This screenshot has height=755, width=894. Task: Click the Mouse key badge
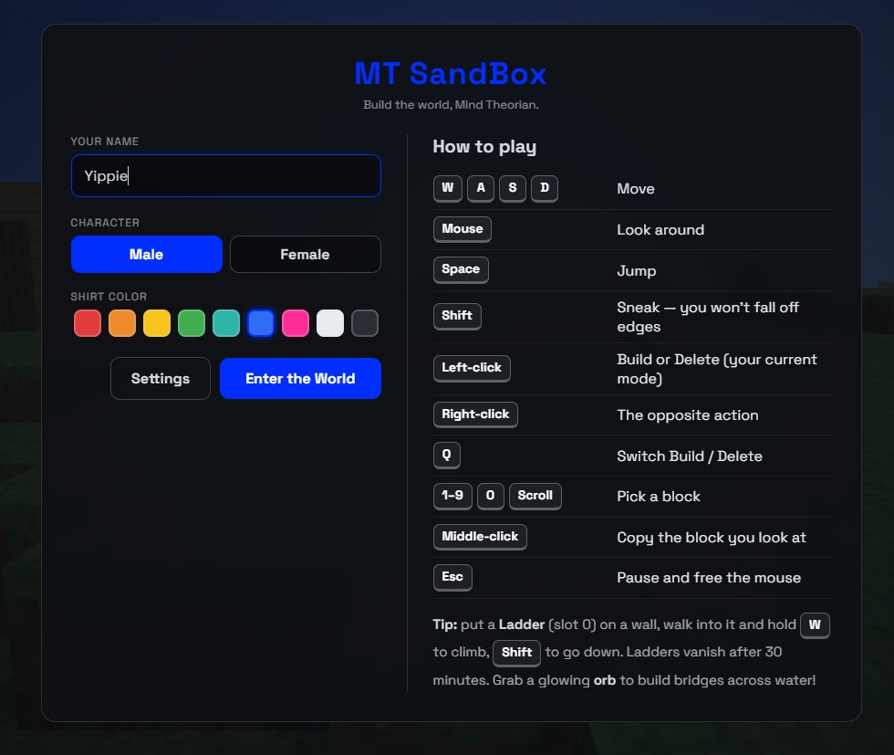click(x=463, y=229)
